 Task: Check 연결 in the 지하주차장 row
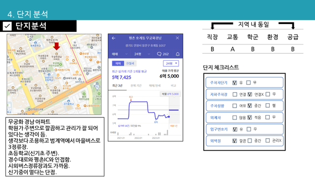click(235, 94)
